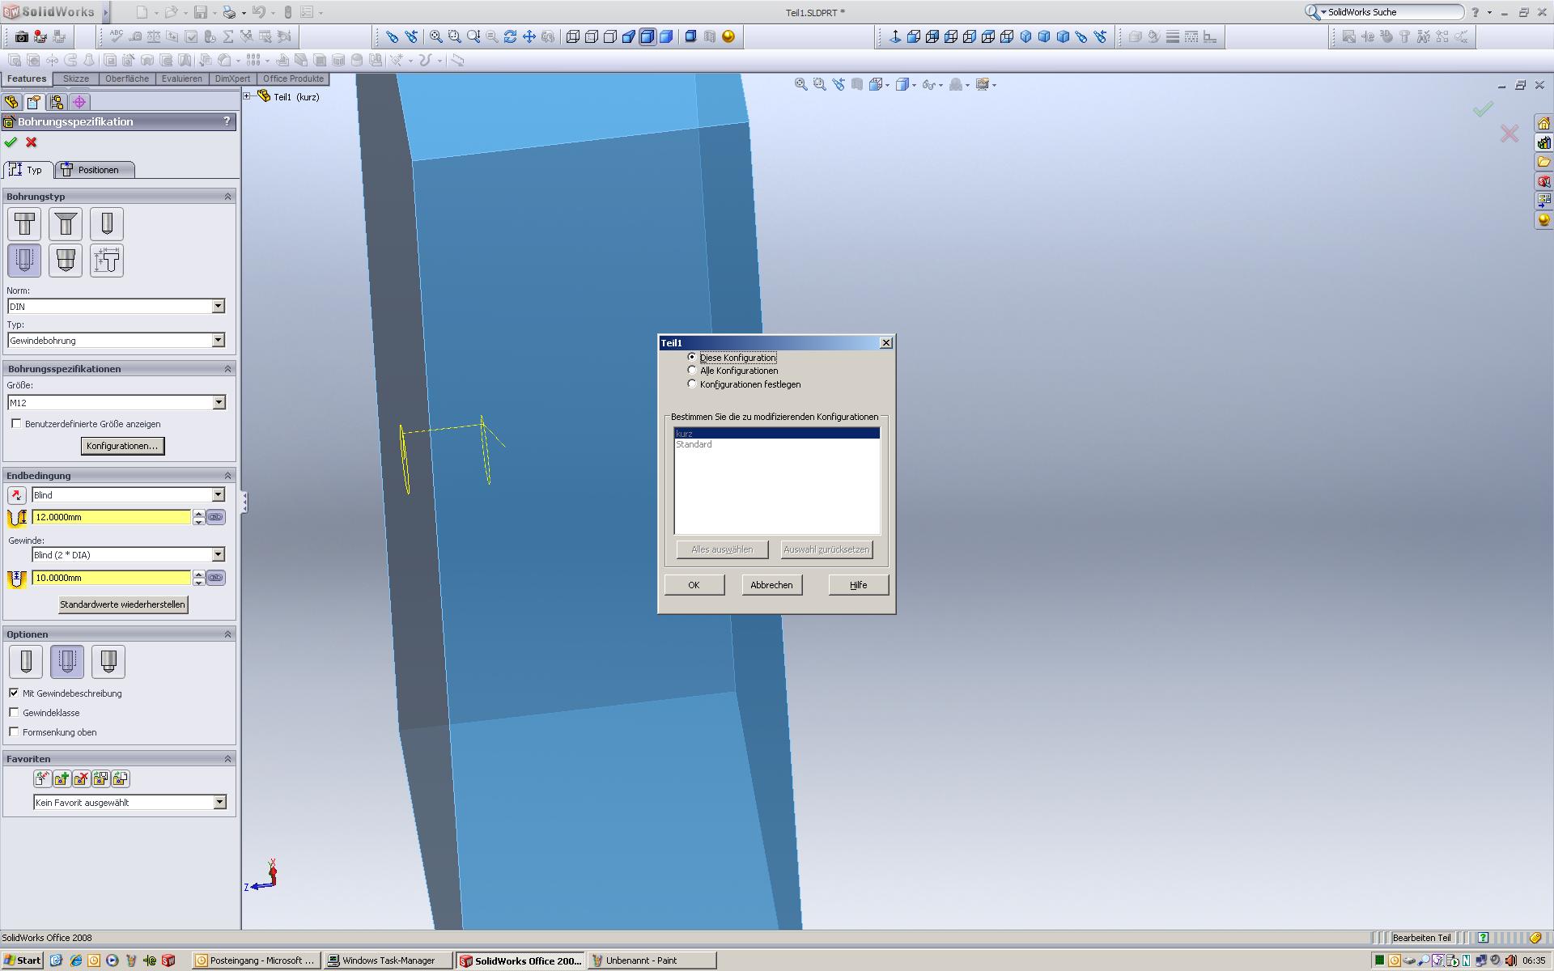Open the ConfigurationManager tab icon
Screen dimensions: 1554x971
56,102
